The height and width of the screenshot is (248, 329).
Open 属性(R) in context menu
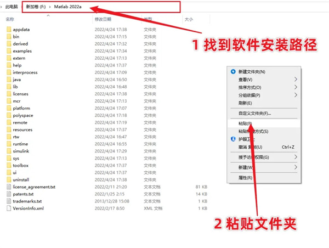click(x=245, y=178)
